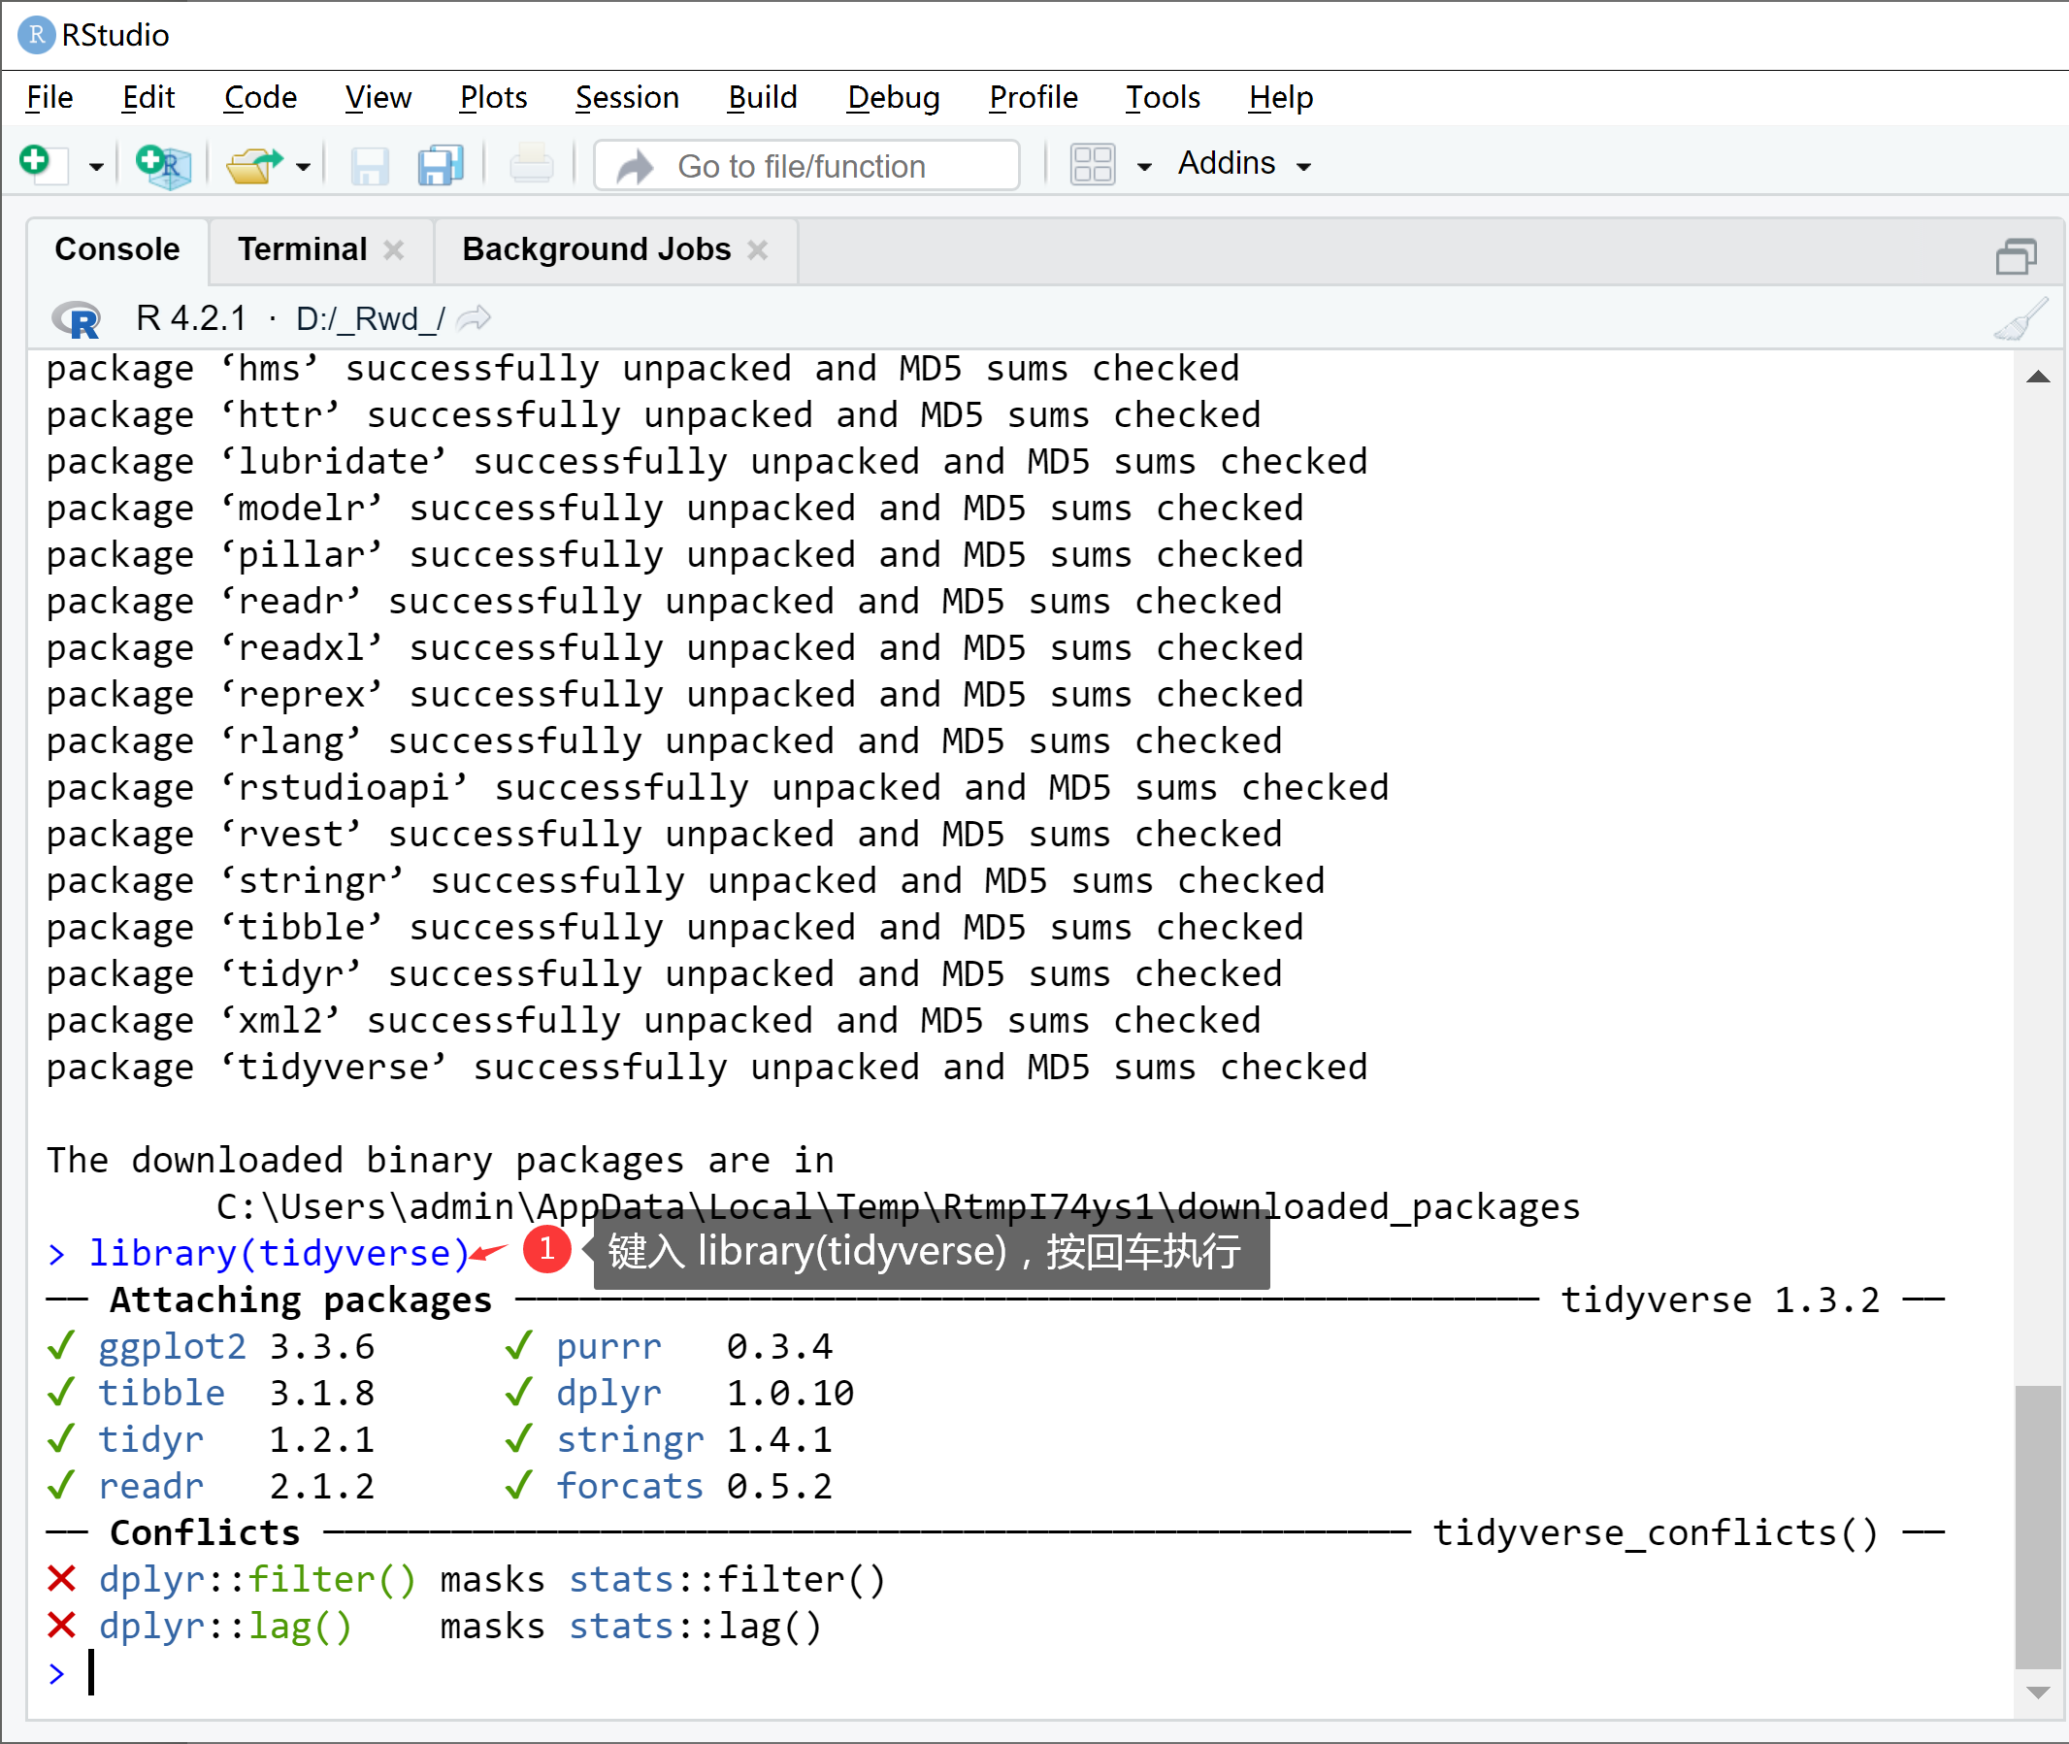Click the library(tidyverse) command text

coord(279,1253)
